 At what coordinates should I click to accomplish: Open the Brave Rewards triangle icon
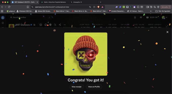(102, 7)
